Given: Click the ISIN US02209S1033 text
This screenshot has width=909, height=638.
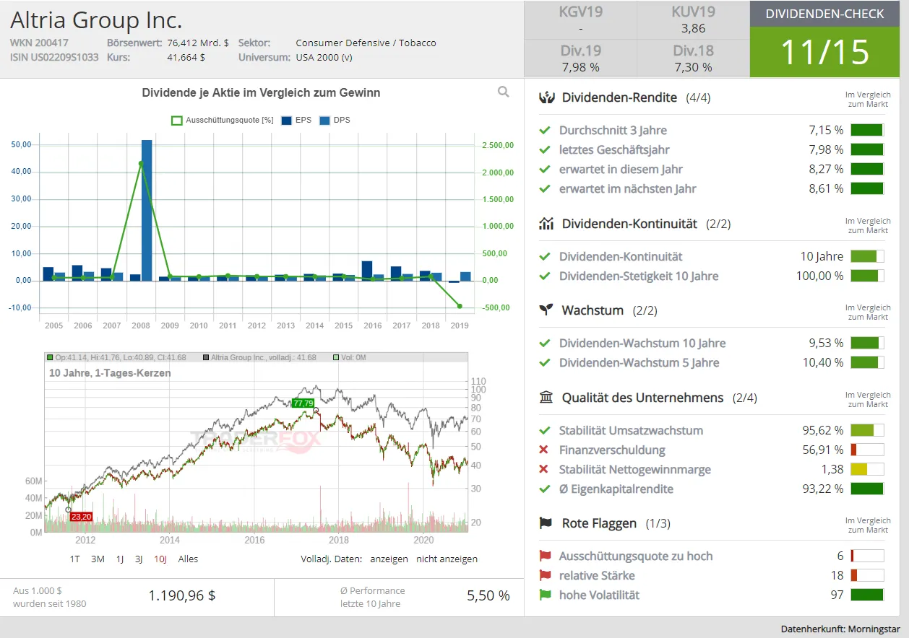Looking at the screenshot, I should tap(54, 57).
